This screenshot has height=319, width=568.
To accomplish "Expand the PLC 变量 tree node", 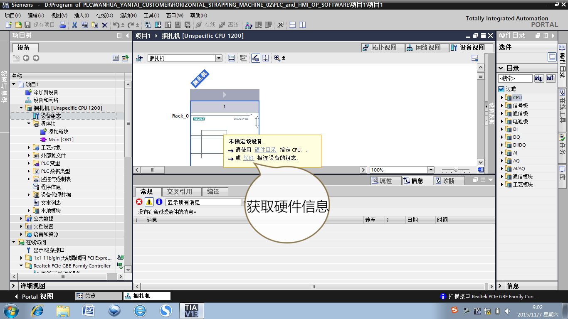I will [29, 163].
